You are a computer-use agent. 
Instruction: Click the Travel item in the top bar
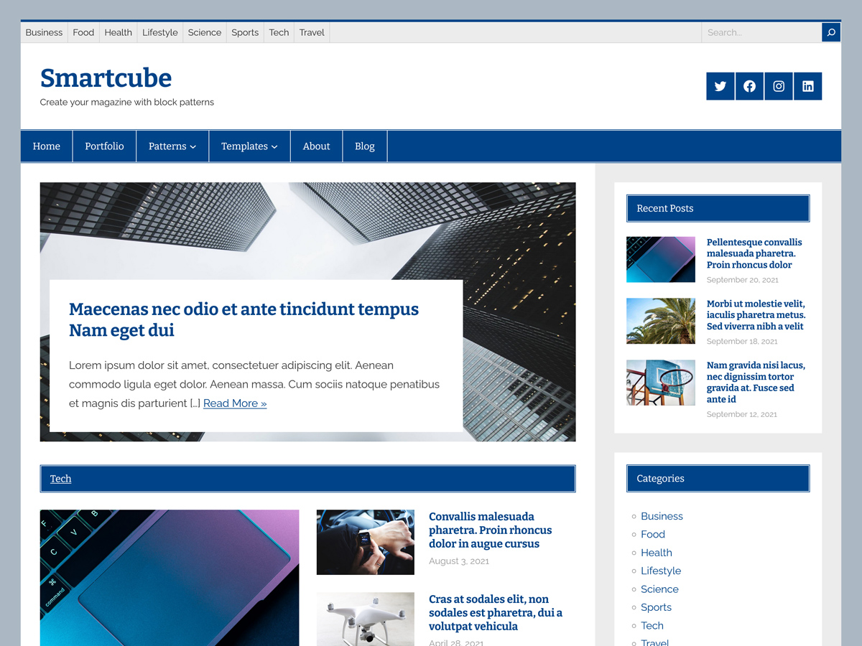click(311, 32)
